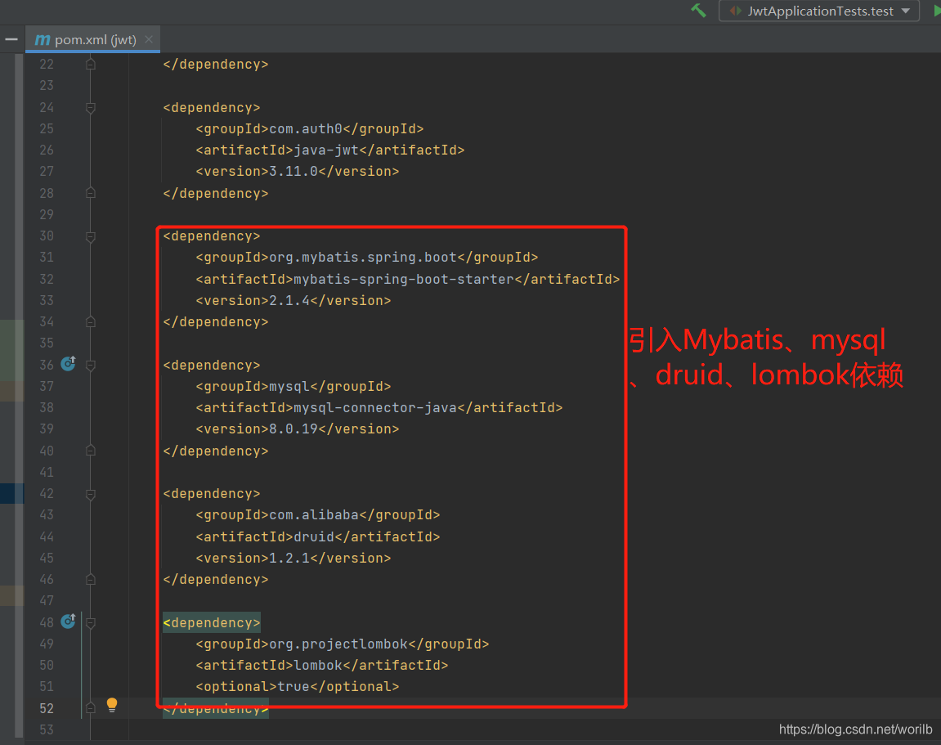
Task: Click fold end marker at line 40
Action: (x=91, y=451)
